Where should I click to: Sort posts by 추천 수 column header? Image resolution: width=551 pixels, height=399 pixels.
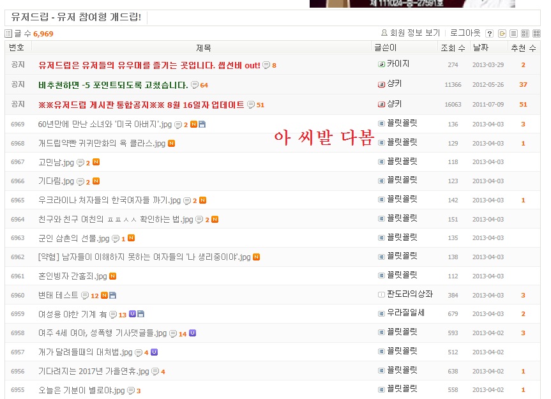523,48
